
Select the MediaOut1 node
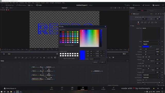(97, 71)
